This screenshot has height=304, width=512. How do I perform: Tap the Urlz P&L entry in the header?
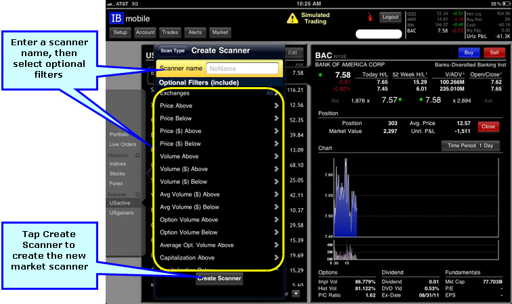point(488,36)
